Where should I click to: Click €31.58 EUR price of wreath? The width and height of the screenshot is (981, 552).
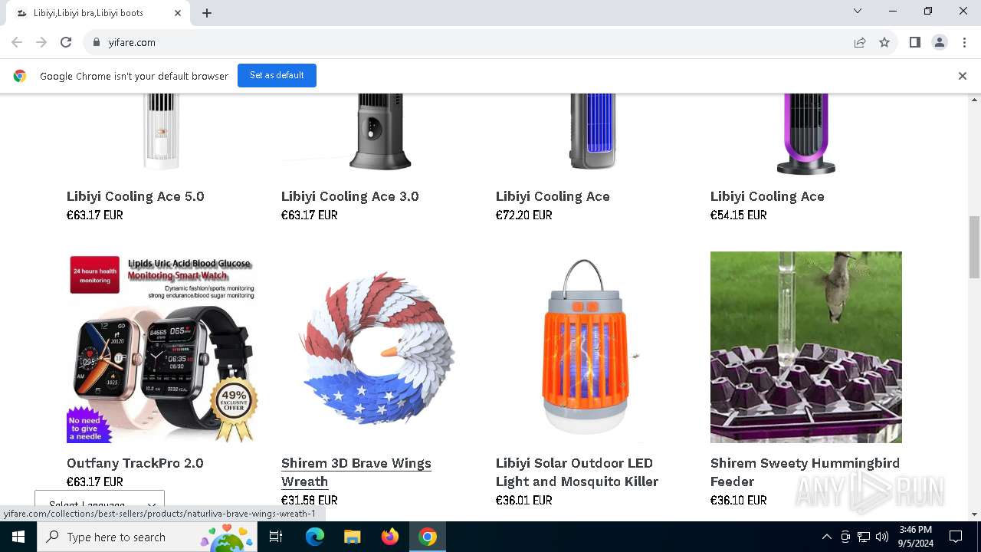[310, 500]
